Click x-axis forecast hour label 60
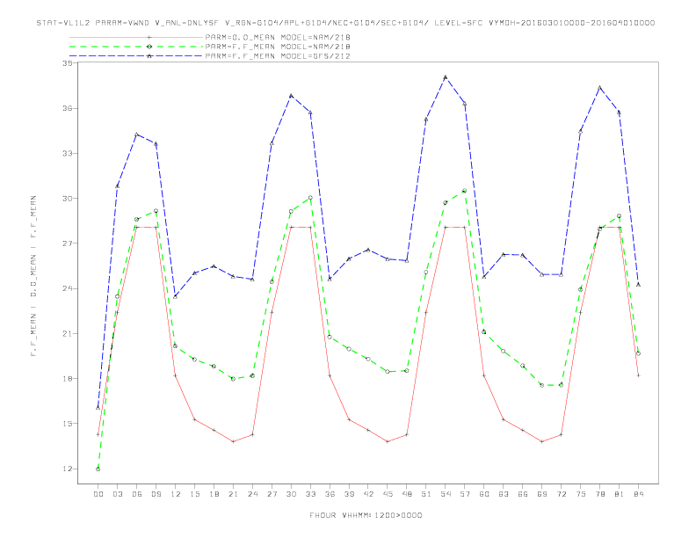Viewport: 696px width, 538px height. pos(484,494)
